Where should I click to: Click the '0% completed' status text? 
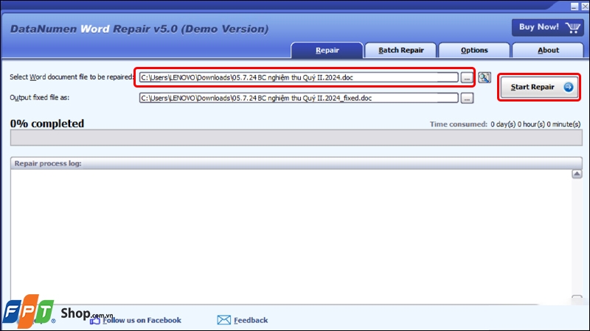point(47,124)
